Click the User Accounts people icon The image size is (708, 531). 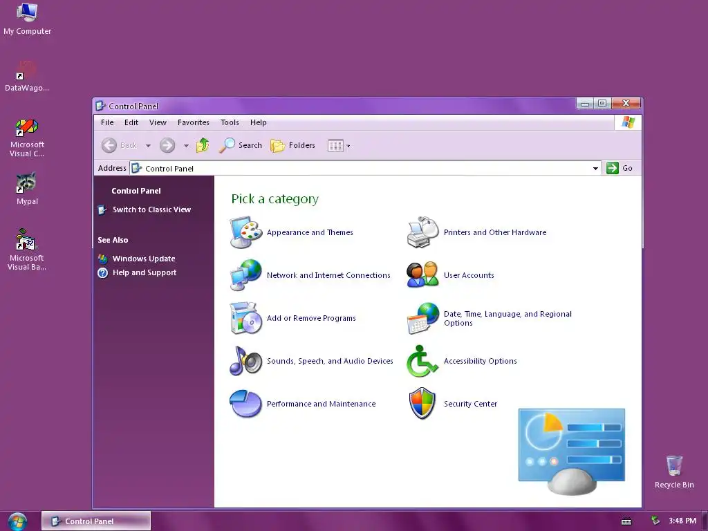point(422,274)
